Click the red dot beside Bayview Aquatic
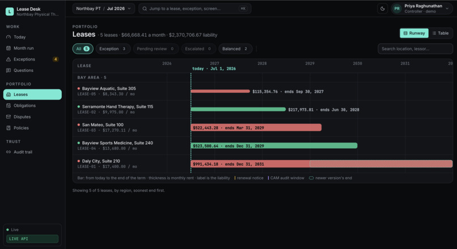This screenshot has height=249, width=457. click(x=79, y=88)
